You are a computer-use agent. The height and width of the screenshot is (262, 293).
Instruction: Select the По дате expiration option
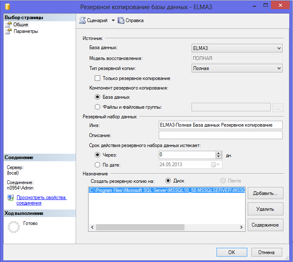pyautogui.click(x=98, y=165)
